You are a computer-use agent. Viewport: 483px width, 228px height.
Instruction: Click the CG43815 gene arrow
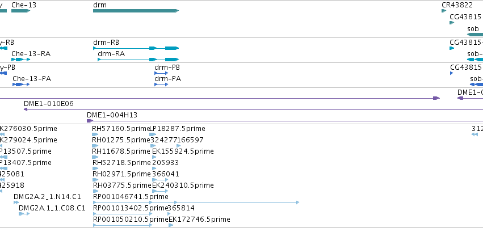452,23
